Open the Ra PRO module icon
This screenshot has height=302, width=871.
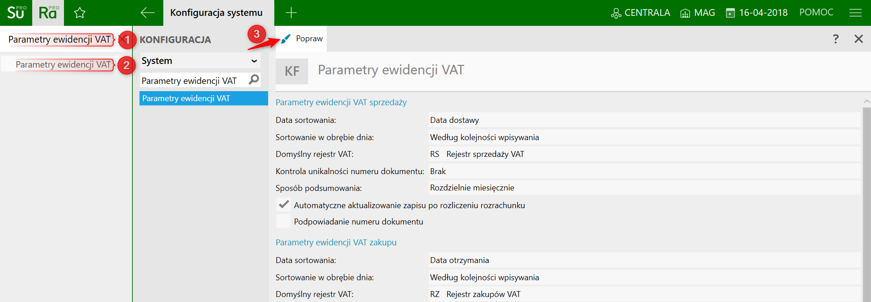click(48, 13)
